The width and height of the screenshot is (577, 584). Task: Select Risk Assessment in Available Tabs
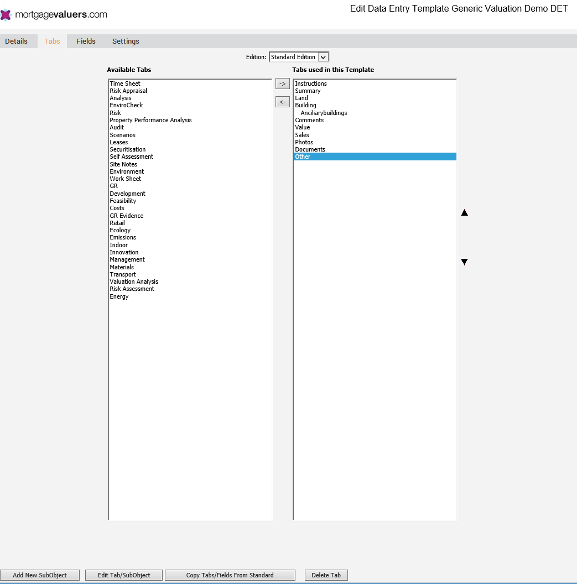pyautogui.click(x=190, y=289)
